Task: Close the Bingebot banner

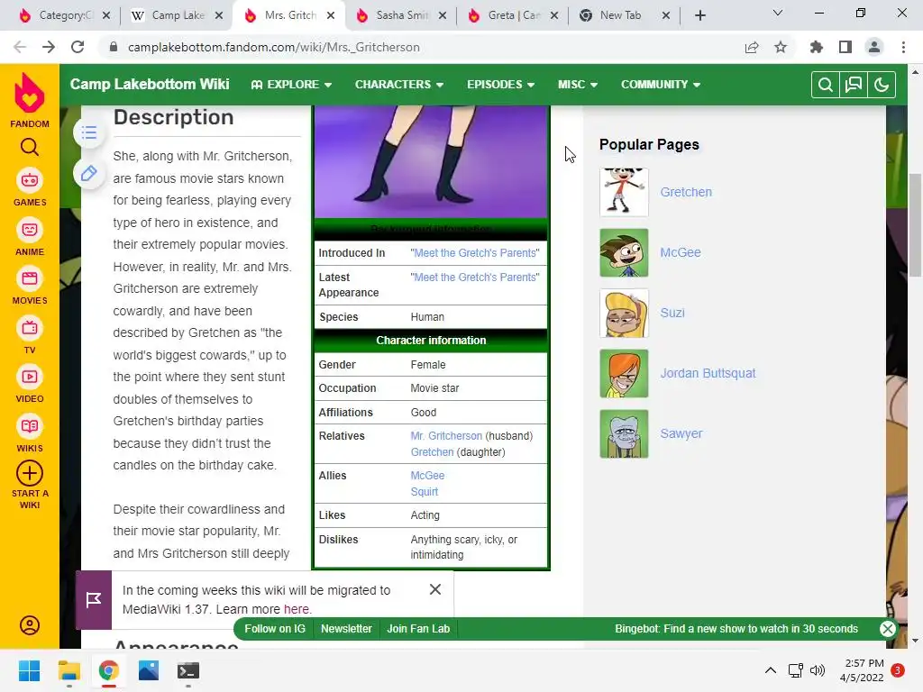Action: [888, 628]
